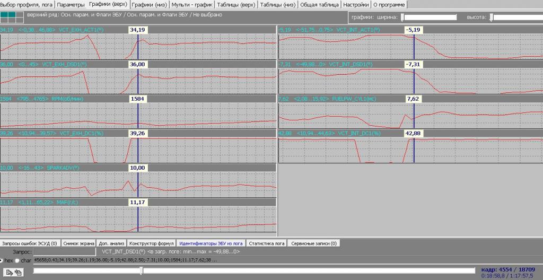Click the layout grid selector icon
The image size is (543, 280).
12,17
